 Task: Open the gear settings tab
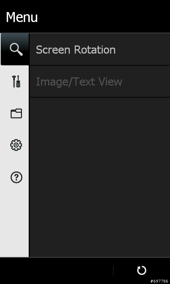pos(16,145)
